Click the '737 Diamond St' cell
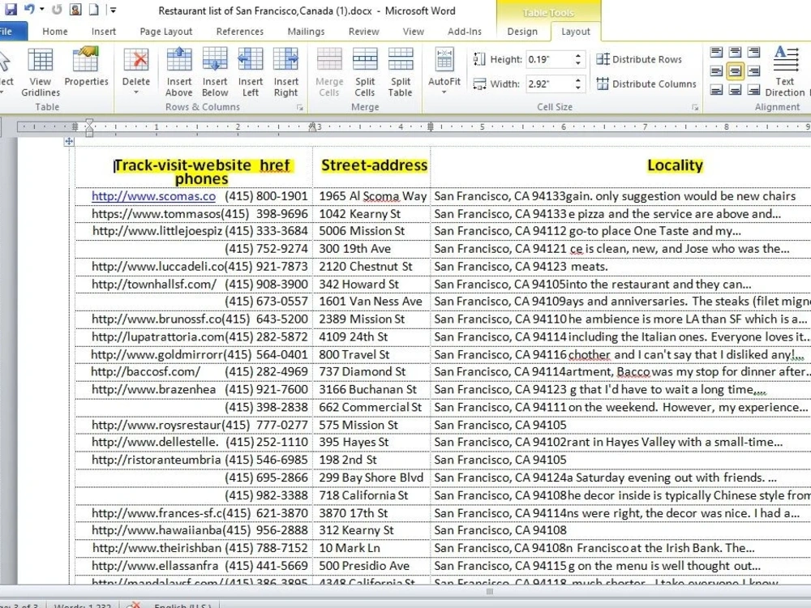Viewport: 811px width, 608px height. point(362,372)
